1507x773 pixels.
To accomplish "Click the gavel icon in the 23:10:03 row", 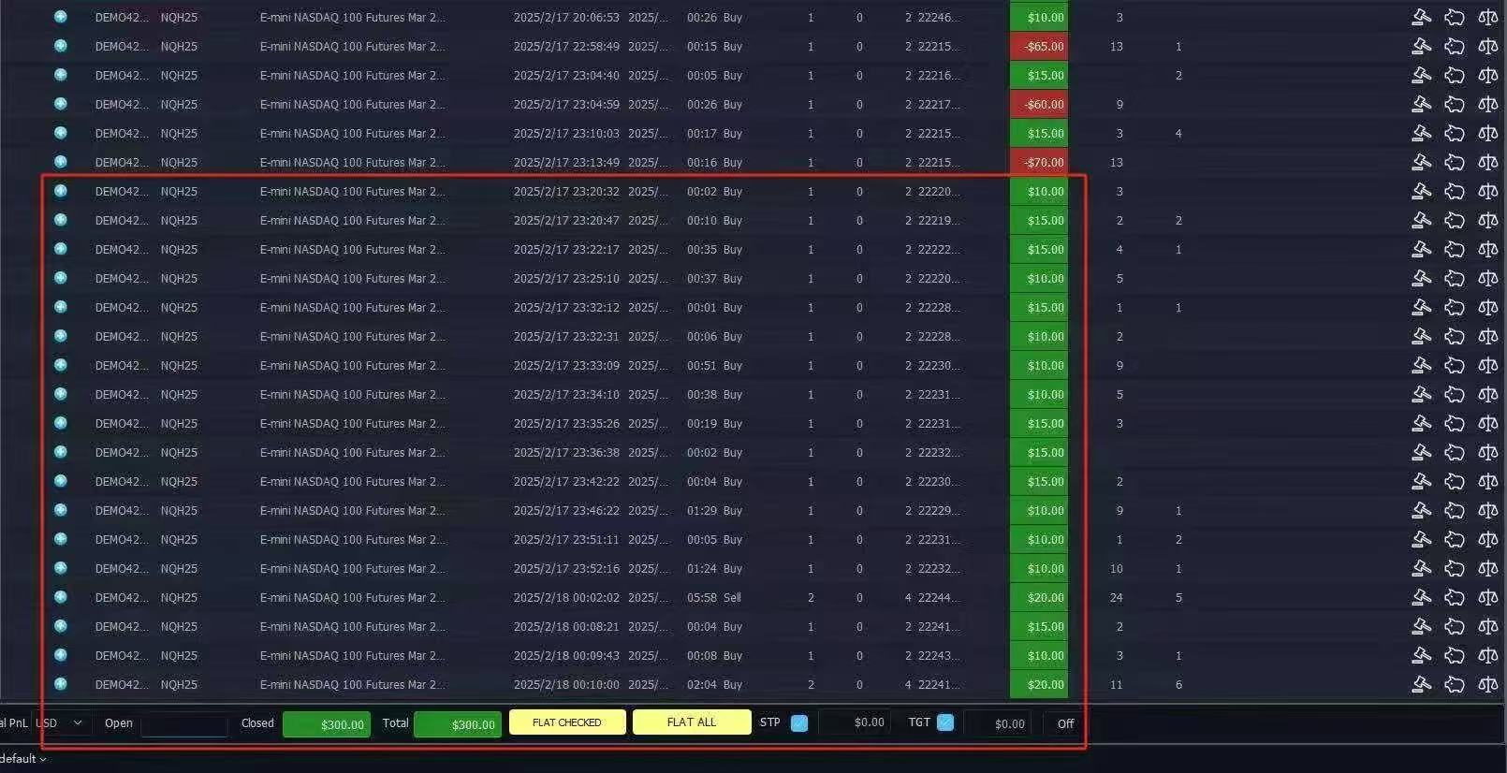I will (1421, 133).
